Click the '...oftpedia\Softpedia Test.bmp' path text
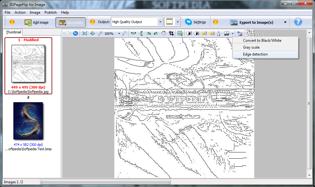 (28, 149)
